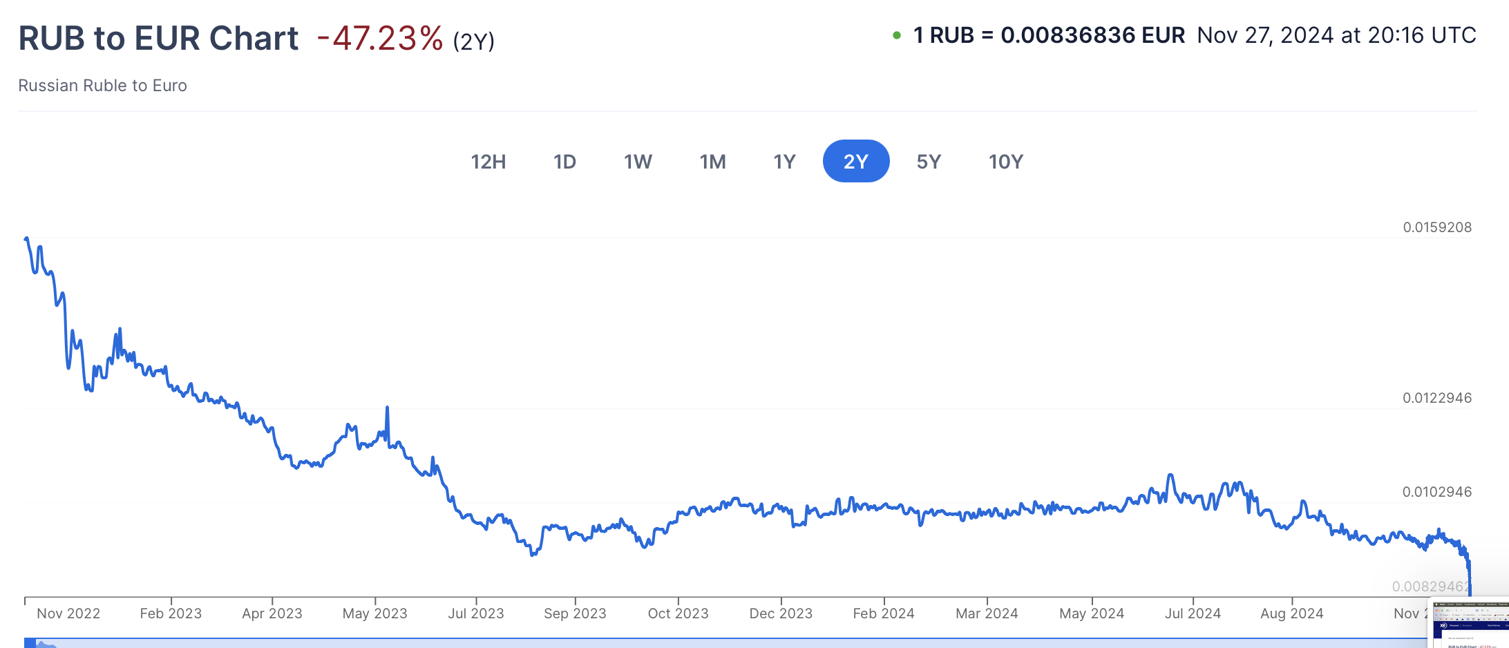Select the 1Y time range
The width and height of the screenshot is (1509, 648).
tap(784, 162)
